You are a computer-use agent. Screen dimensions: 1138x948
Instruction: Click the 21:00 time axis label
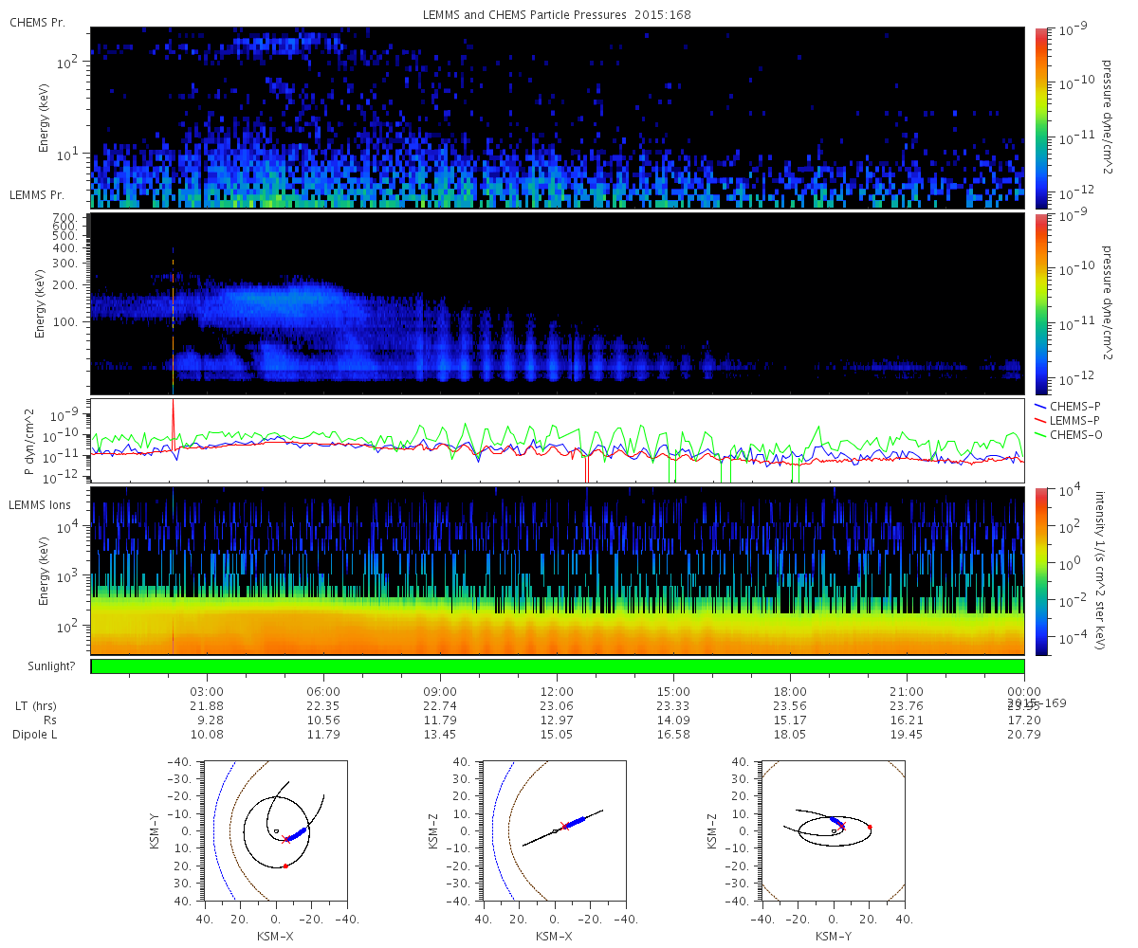pos(908,692)
